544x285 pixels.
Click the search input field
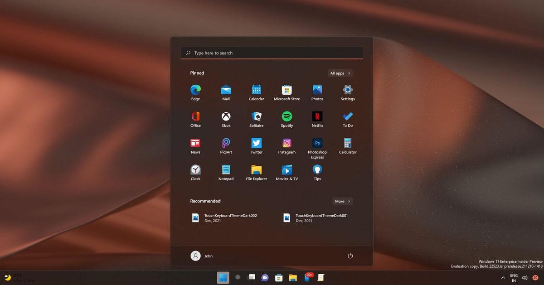tap(272, 53)
